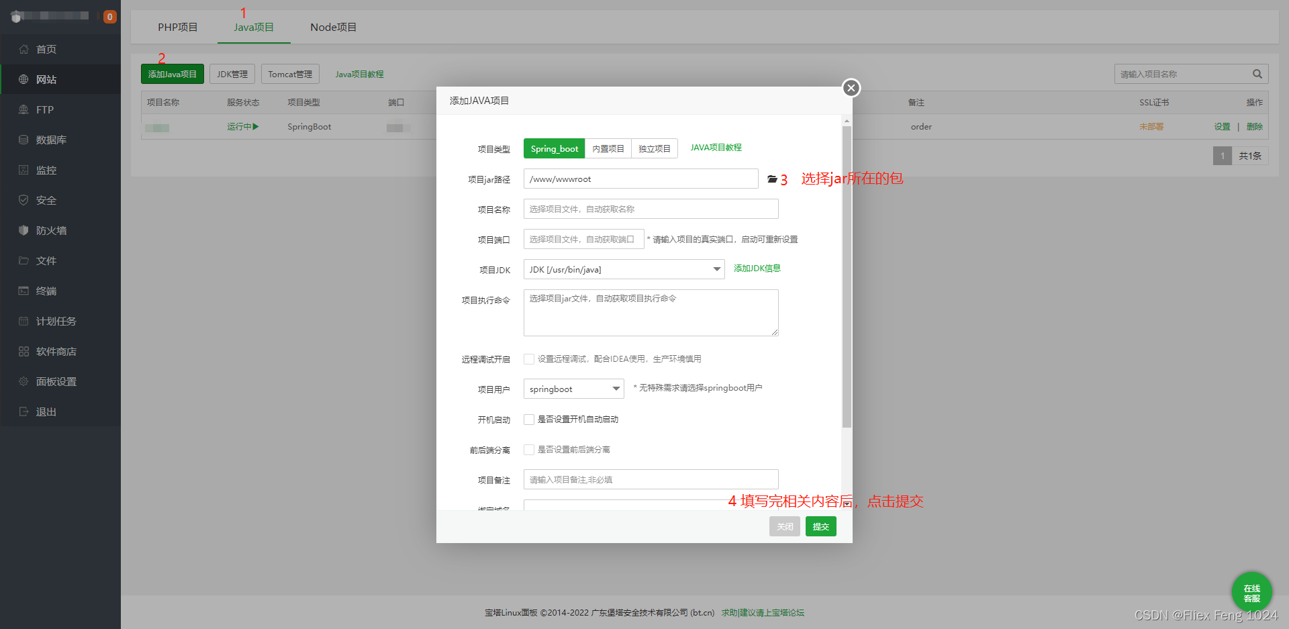This screenshot has width=1289, height=629.
Task: Click the search magnifier icon
Action: 1257,74
